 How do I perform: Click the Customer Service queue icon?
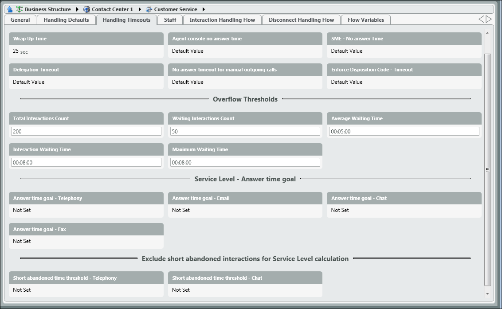[149, 9]
